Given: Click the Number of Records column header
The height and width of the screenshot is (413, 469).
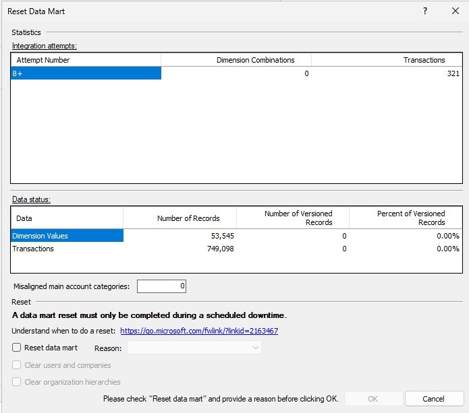Looking at the screenshot, I should (x=180, y=218).
